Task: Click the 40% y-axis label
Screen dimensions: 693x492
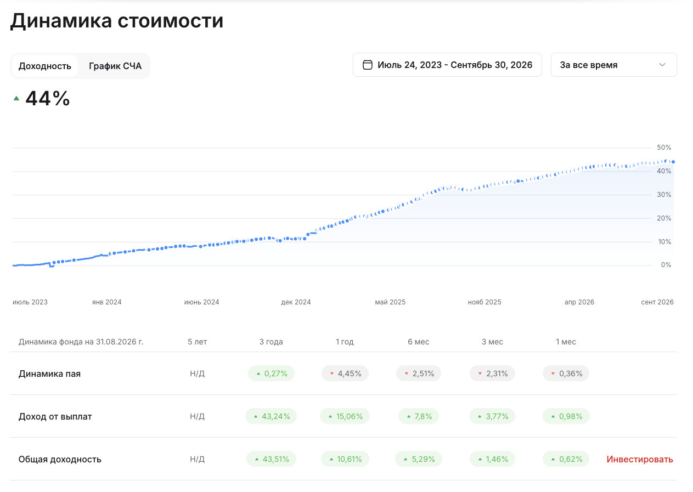Action: click(664, 171)
